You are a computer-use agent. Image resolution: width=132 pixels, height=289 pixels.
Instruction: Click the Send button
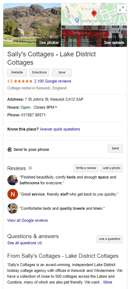click(115, 149)
